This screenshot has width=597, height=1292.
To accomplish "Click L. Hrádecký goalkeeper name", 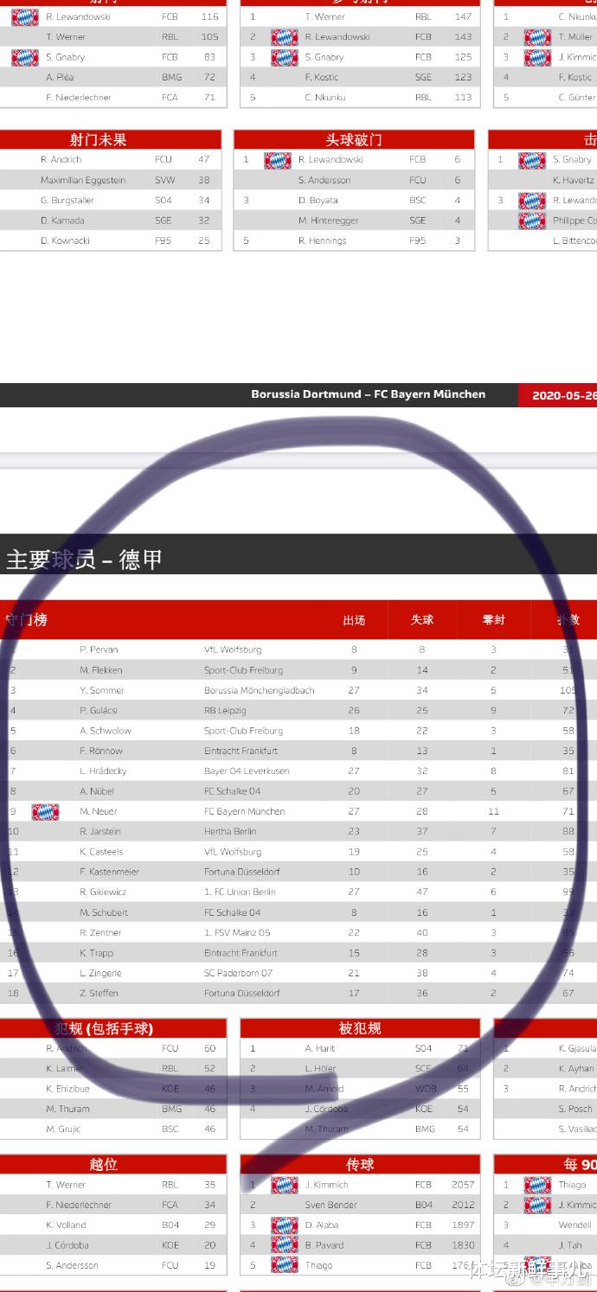I will [103, 771].
